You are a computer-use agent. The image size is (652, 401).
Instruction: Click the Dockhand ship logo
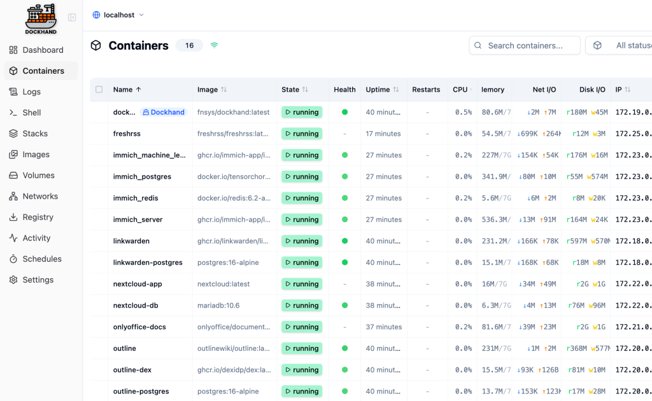pos(41,18)
